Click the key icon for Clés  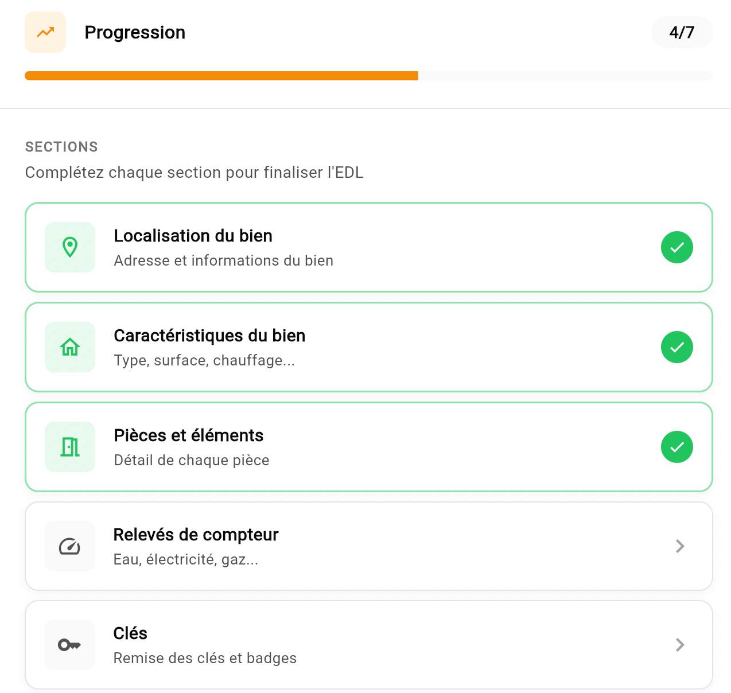pyautogui.click(x=69, y=645)
